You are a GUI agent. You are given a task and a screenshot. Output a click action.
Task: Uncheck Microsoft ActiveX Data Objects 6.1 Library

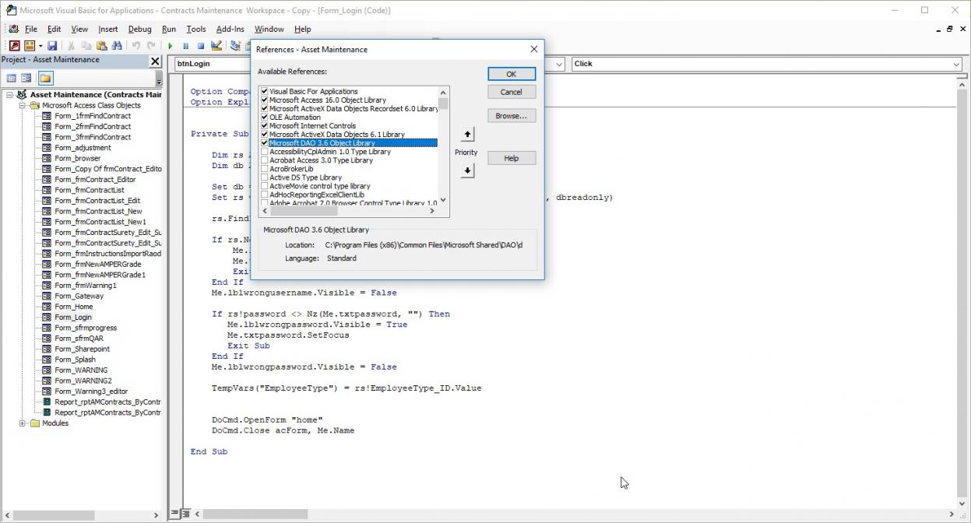click(265, 134)
